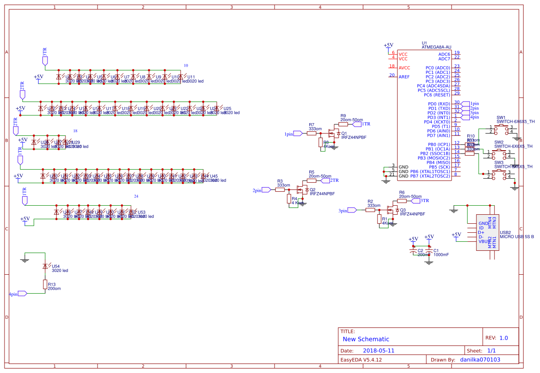Screen dimensions: 540x373
Task: Select the single LED U54 3020 symbol
Action: [45, 267]
